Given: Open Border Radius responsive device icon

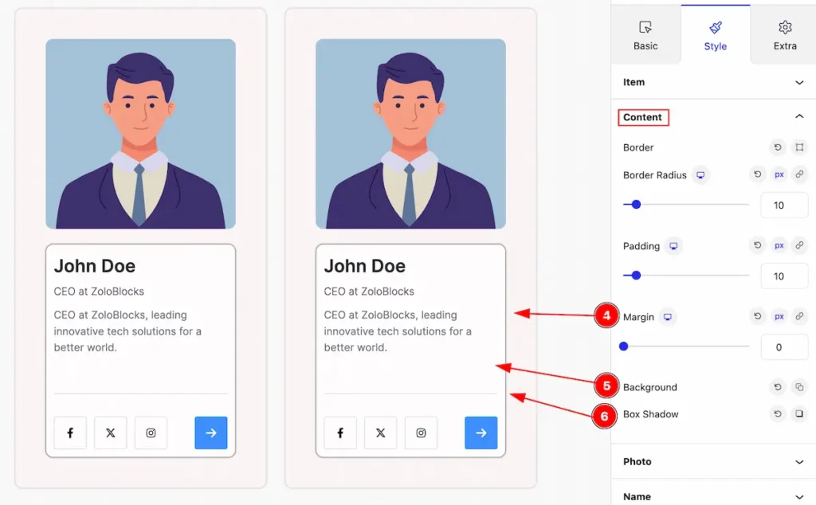Looking at the screenshot, I should point(700,175).
